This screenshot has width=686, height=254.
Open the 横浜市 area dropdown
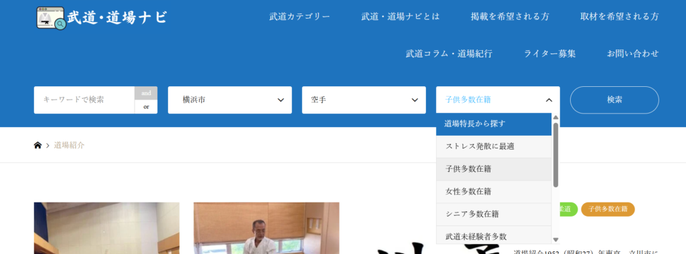(x=230, y=100)
